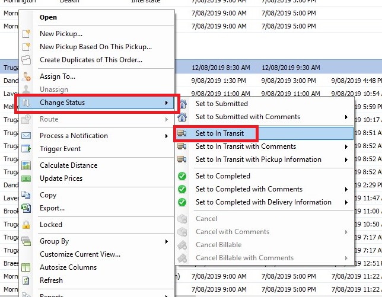Viewport: 382px width, 297px height.
Task: Click the Calculate Distance map icon
Action: tap(26, 165)
